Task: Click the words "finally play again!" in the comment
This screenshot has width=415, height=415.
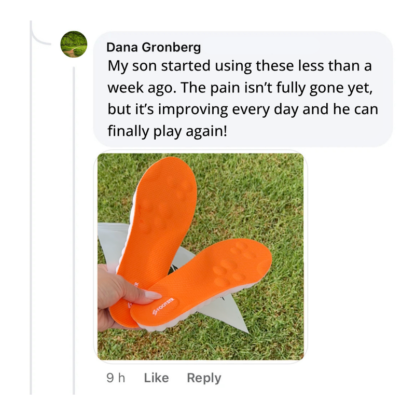Action: pos(167,131)
